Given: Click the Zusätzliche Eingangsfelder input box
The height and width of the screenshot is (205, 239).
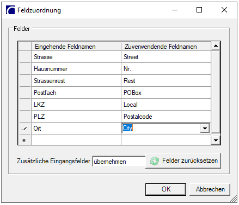Looking at the screenshot, I should [x=119, y=161].
